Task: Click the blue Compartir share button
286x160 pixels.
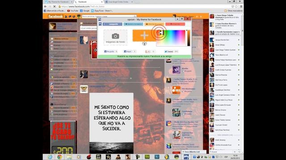Action: point(113,24)
